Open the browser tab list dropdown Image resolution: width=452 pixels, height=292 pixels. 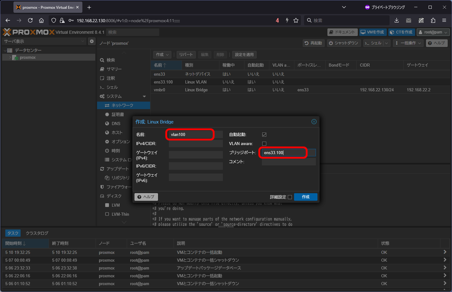[344, 7]
